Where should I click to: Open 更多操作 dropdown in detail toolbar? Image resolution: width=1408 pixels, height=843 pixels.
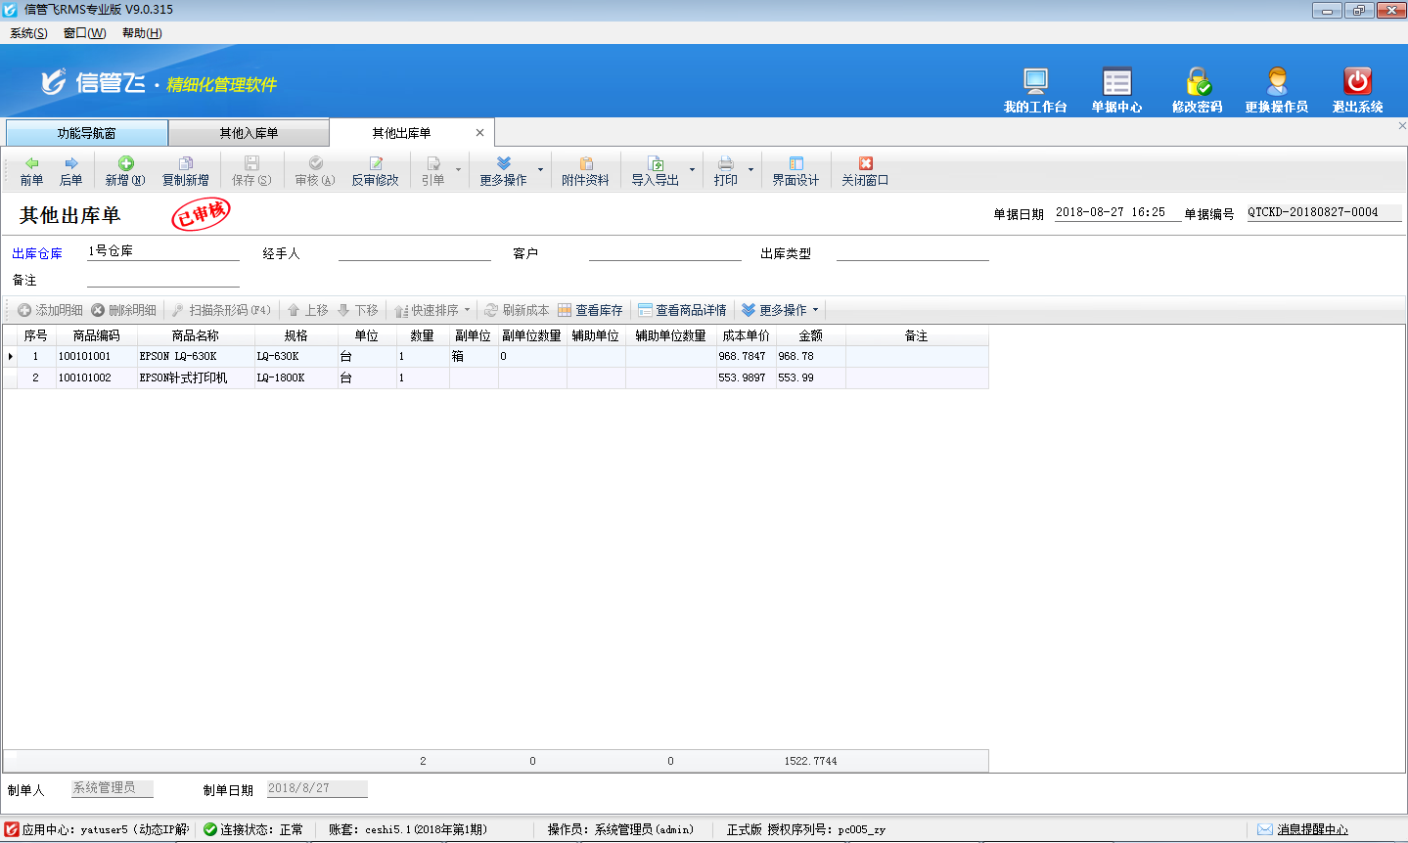pyautogui.click(x=781, y=310)
